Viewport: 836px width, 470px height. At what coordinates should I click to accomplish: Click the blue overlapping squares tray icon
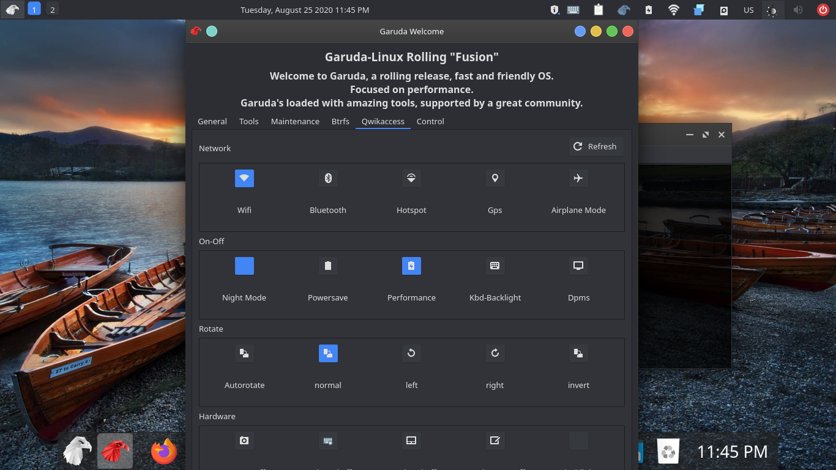699,10
